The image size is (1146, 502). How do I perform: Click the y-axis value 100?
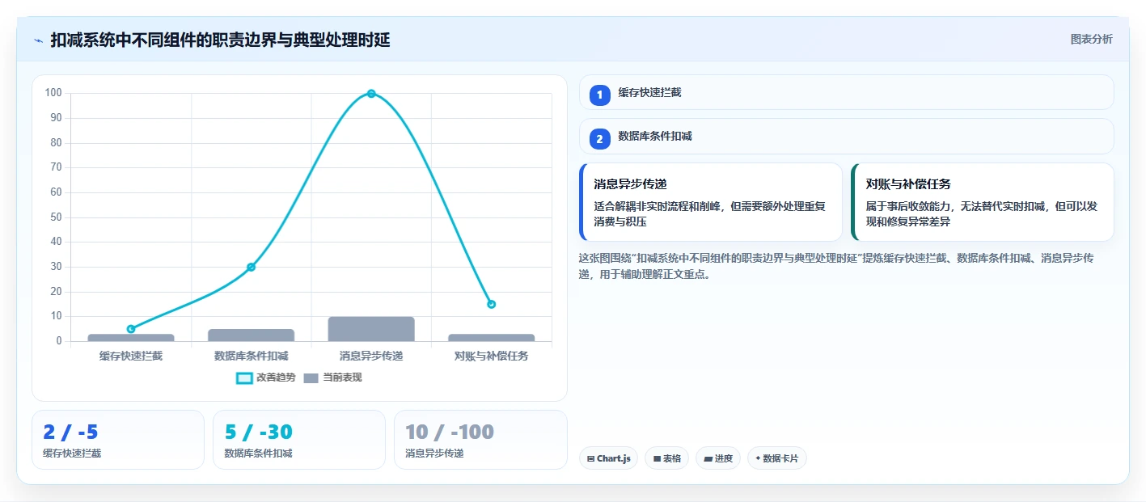coord(53,93)
